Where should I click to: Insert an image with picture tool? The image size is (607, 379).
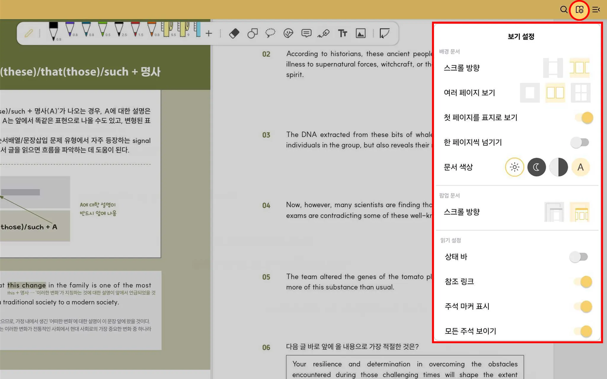360,33
